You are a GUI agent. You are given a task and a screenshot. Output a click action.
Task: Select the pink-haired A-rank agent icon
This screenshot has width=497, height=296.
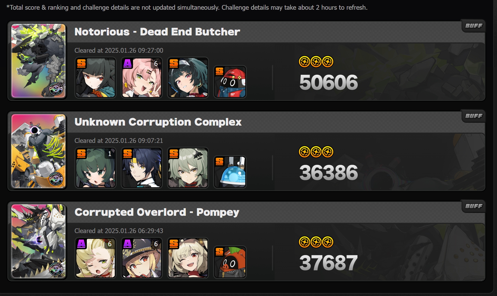(142, 78)
